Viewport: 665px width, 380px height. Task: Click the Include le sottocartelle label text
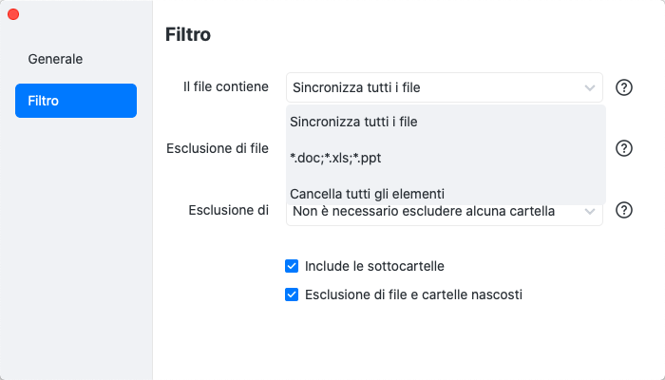[374, 266]
